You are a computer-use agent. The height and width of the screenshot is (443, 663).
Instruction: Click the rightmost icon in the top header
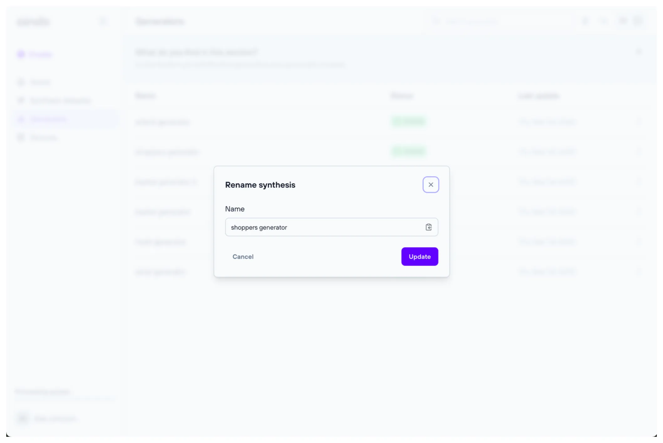[638, 21]
